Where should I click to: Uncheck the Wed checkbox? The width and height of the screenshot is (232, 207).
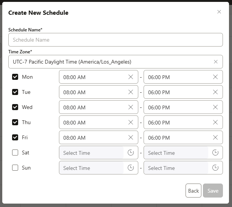(x=15, y=107)
